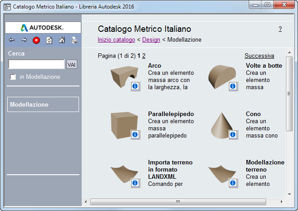Click the vertical scrollbar down arrow

(x=289, y=194)
